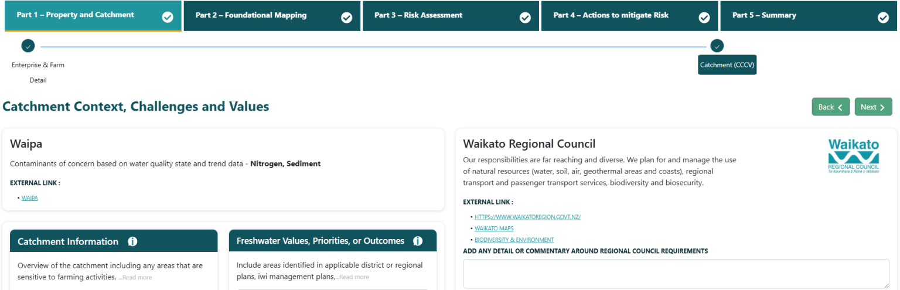Click the regional council commentary text box
900x290 pixels.
[676, 274]
